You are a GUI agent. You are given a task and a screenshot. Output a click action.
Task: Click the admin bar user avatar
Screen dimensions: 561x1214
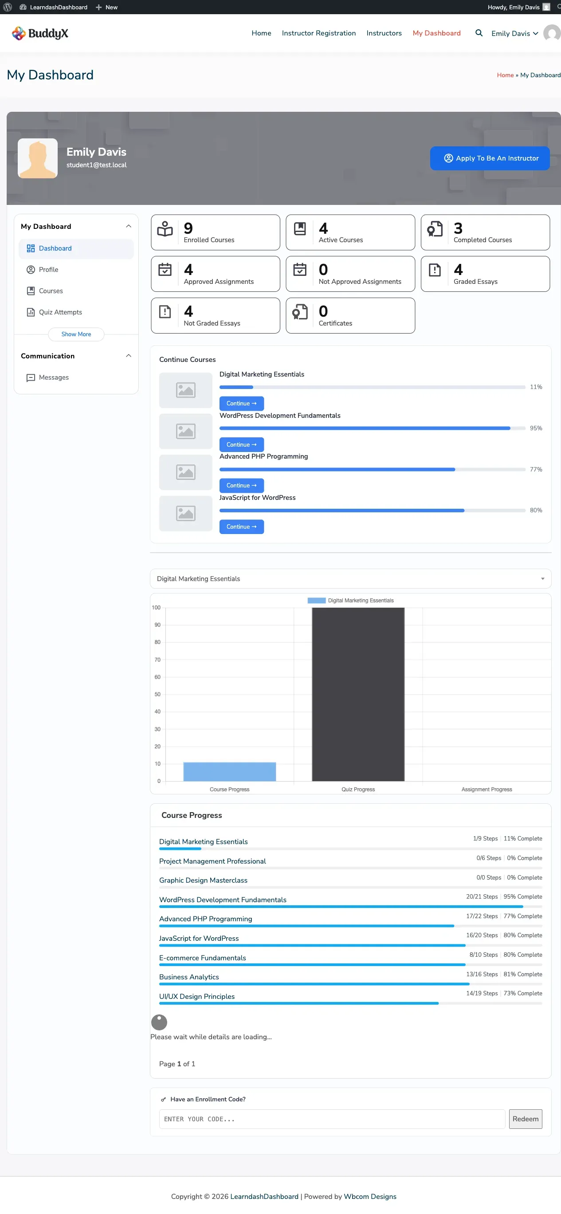pyautogui.click(x=546, y=7)
